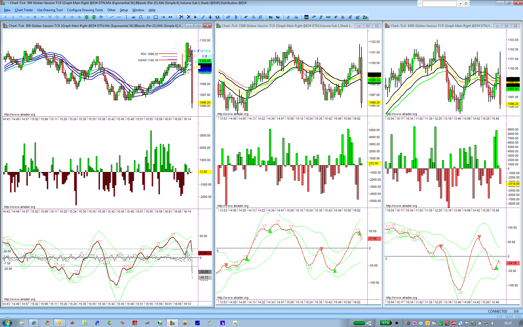The image size is (523, 327).
Task: Click the red-green-blue color bars icon
Action: [306, 17]
